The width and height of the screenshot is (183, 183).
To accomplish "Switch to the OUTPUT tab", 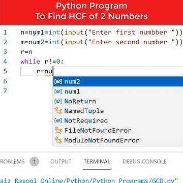I will [61, 162].
